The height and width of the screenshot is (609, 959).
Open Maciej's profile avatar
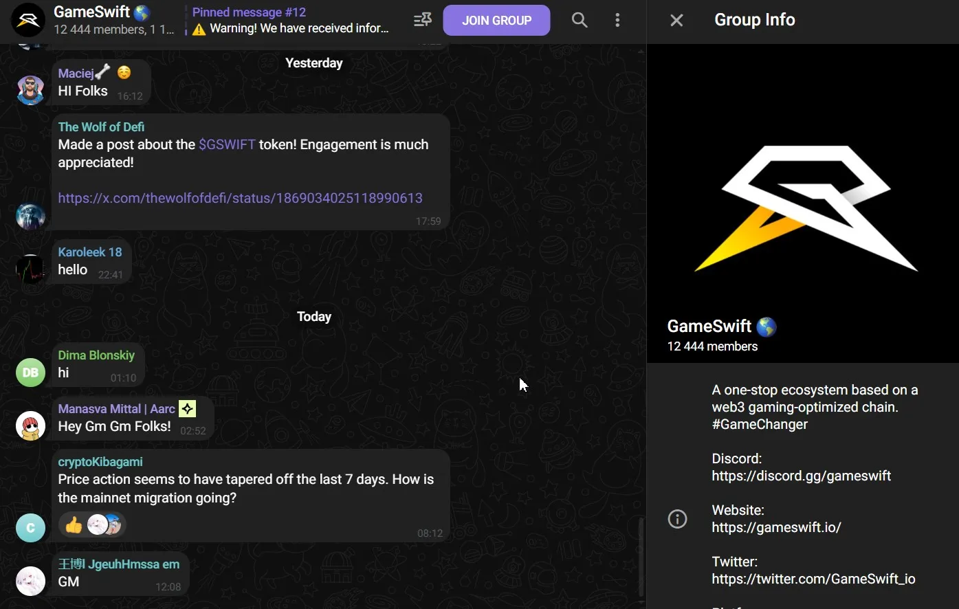click(x=30, y=89)
